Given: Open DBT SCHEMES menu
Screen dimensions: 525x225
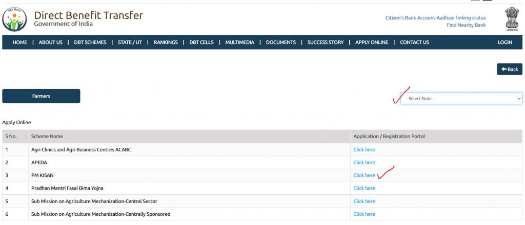Looking at the screenshot, I should click(90, 42).
